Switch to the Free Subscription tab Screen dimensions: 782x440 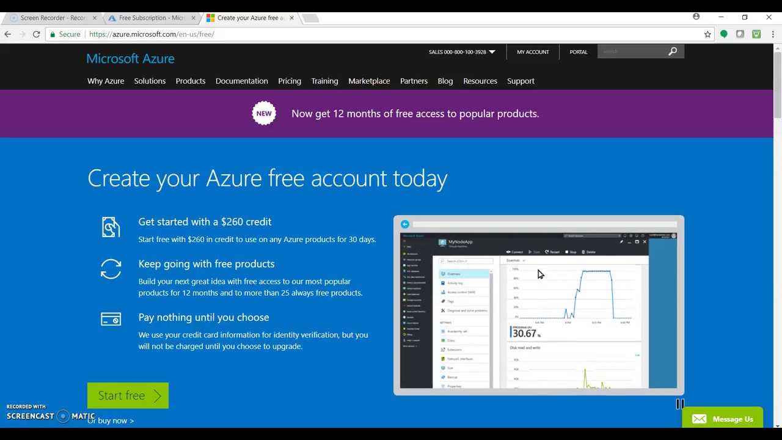(150, 18)
